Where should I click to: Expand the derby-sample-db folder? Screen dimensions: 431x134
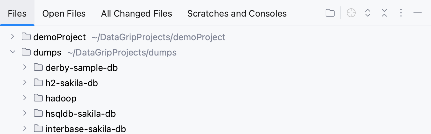25,67
